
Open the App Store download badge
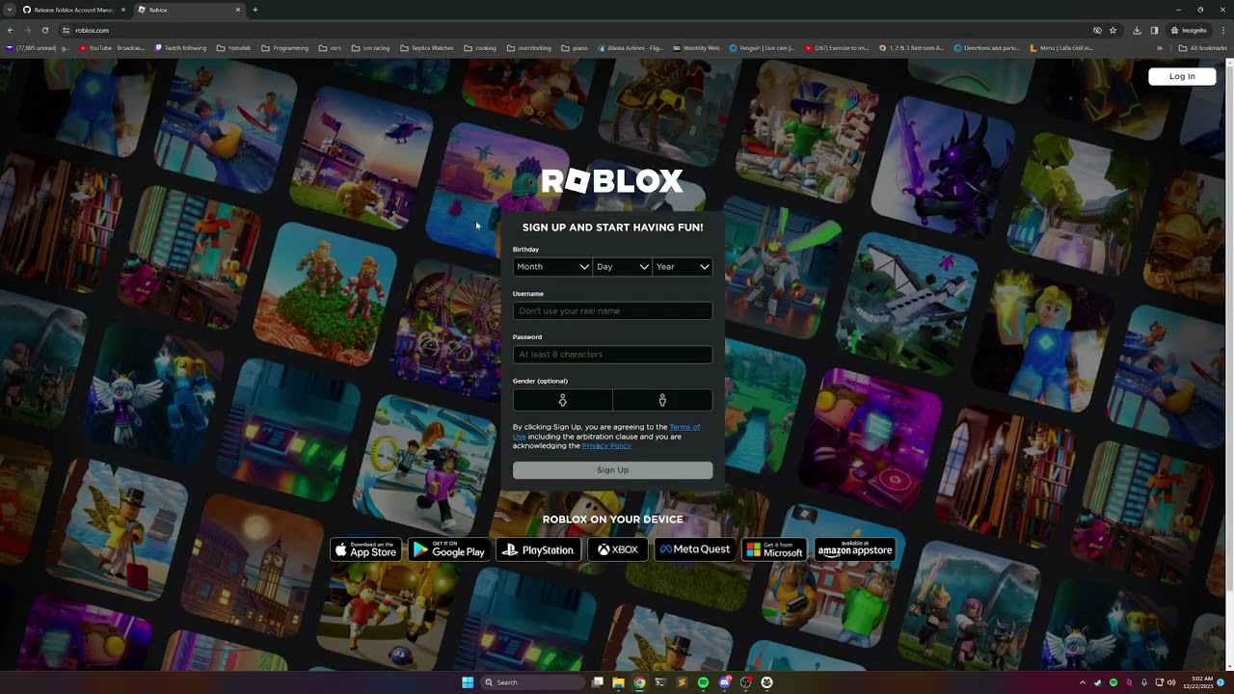pyautogui.click(x=365, y=549)
